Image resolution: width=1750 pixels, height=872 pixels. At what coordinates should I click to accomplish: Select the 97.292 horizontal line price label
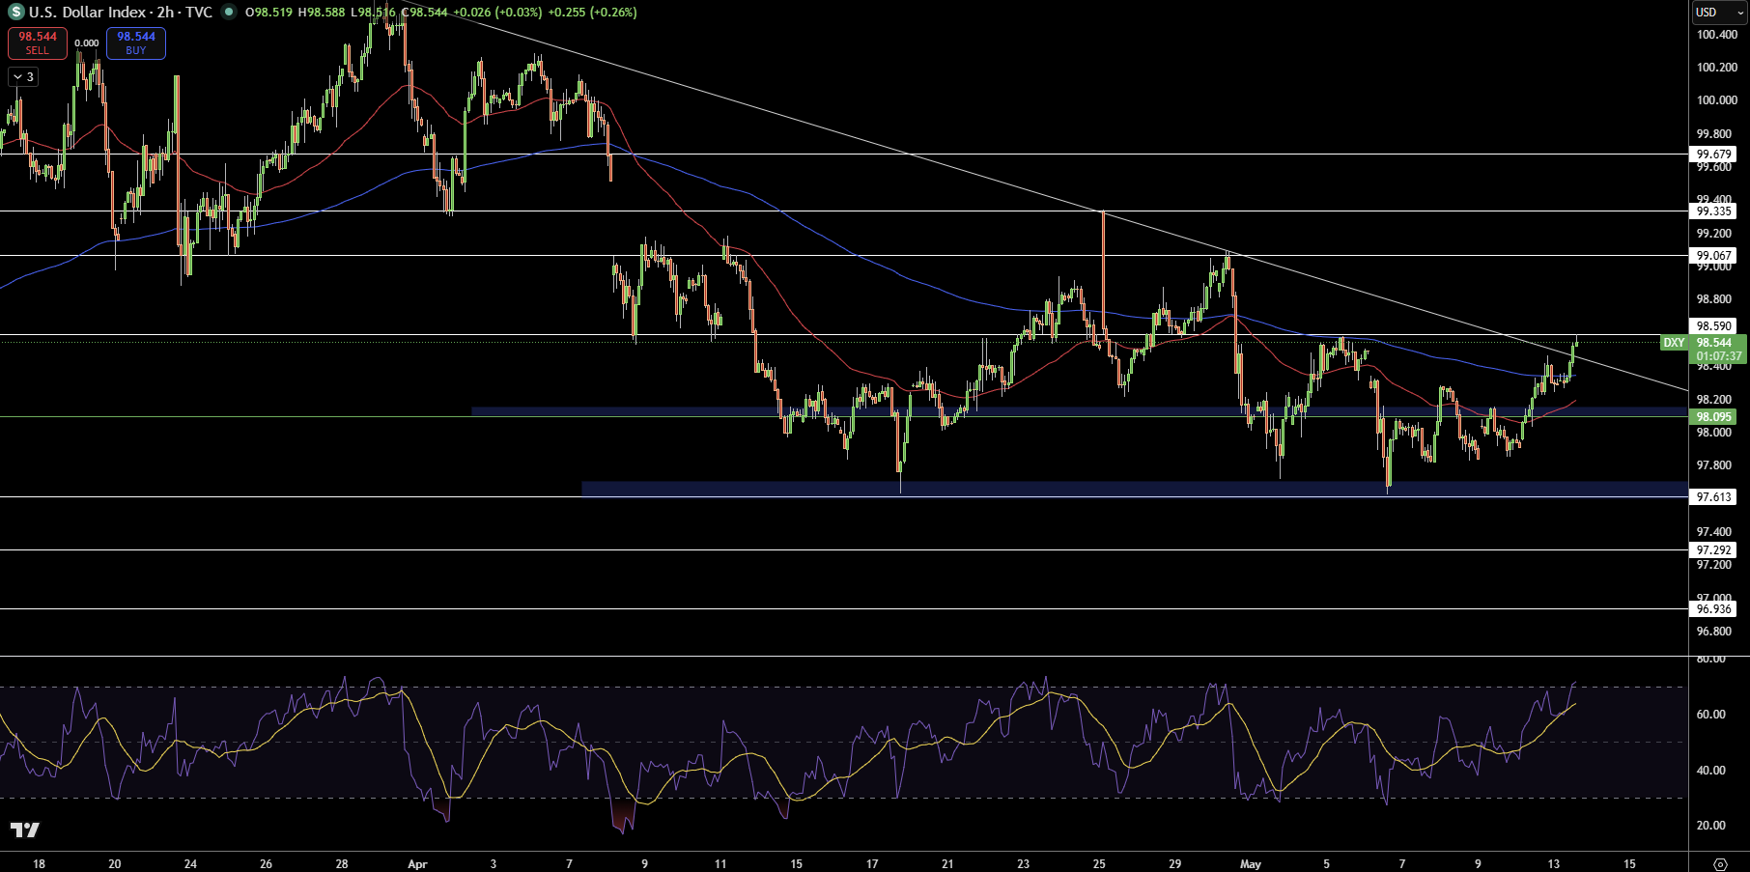point(1714,550)
